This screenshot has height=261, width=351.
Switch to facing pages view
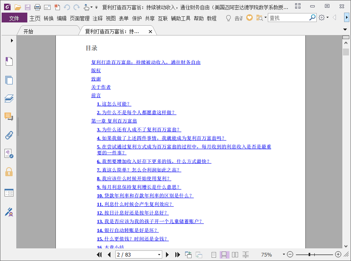point(235,254)
